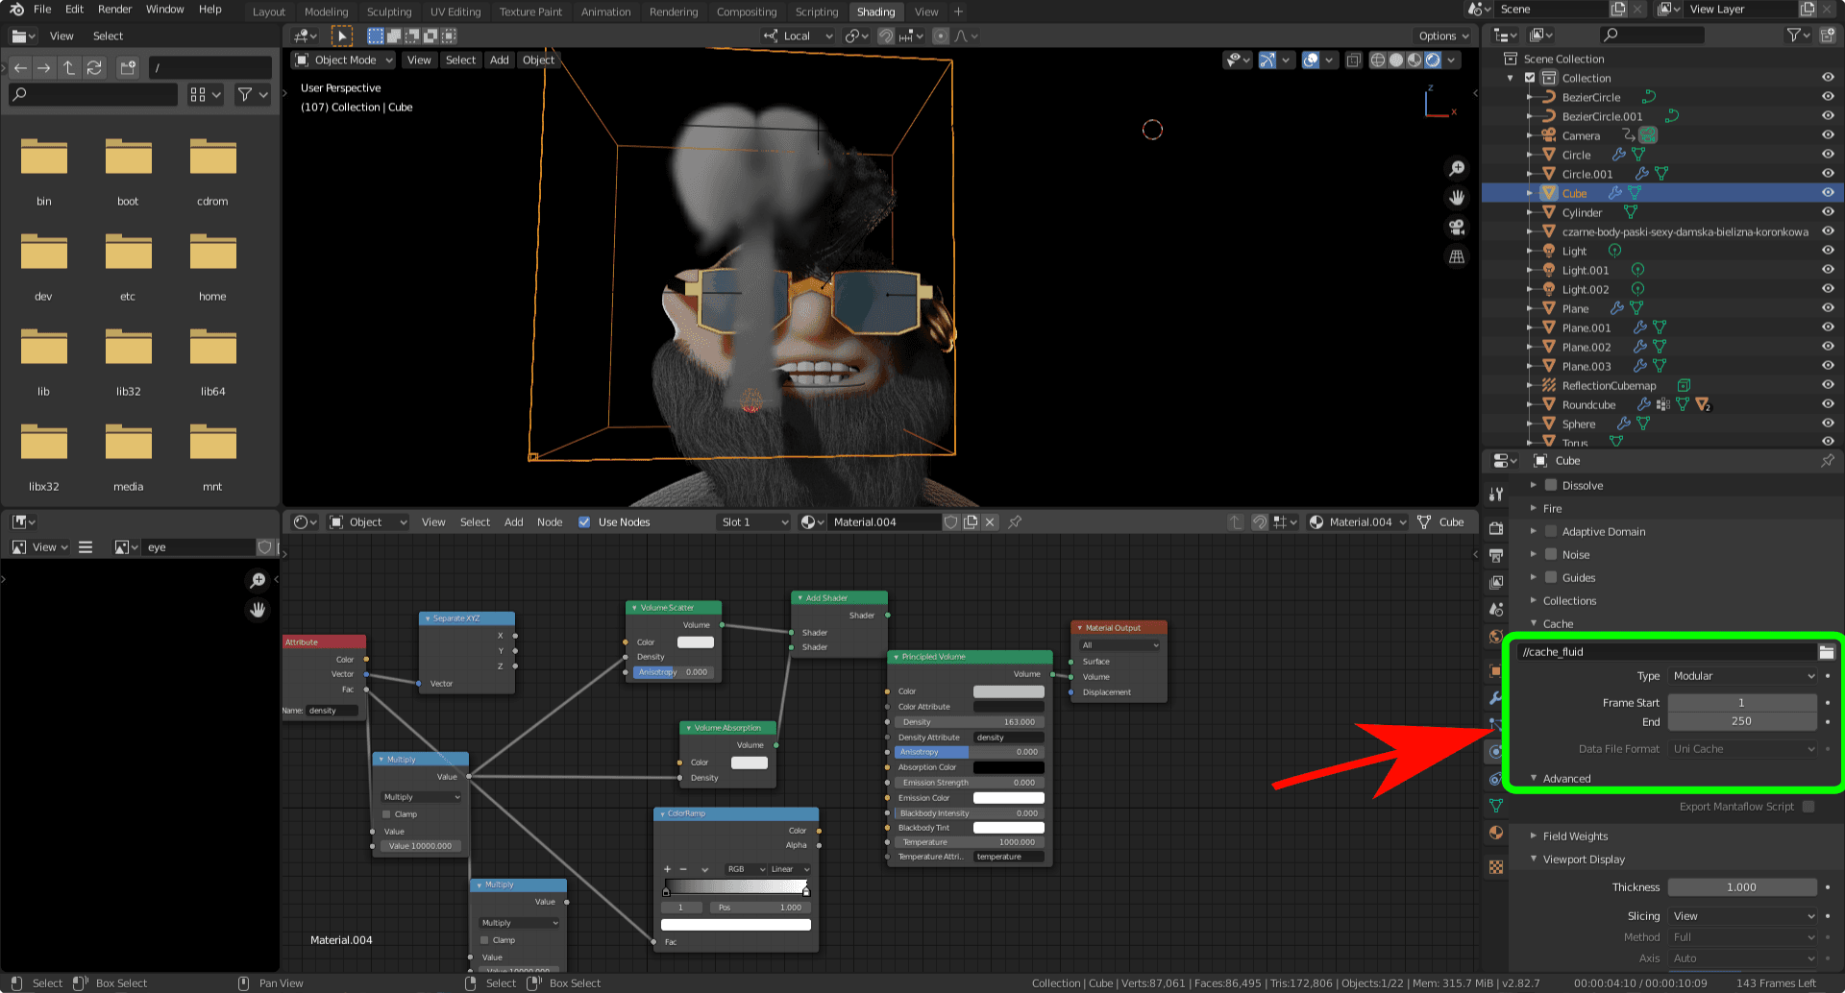Toggle camera view icon in viewport
The height and width of the screenshot is (993, 1845).
click(1457, 228)
